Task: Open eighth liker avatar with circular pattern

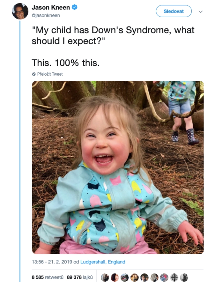Action: 174,277
